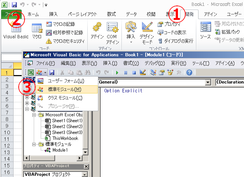Start マクロの記録 (Record Macro)
Screen dimensions: 244x177
coord(61,24)
